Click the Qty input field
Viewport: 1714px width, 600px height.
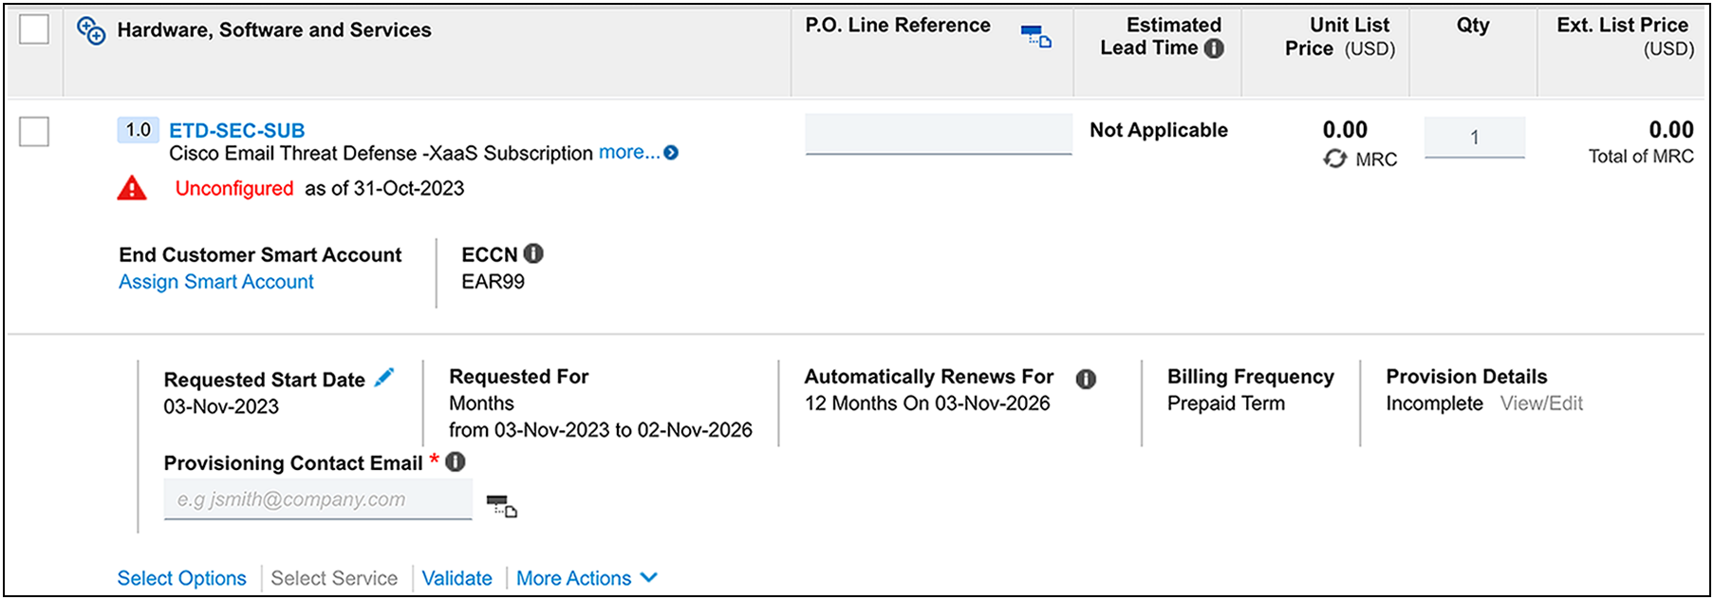[1475, 136]
